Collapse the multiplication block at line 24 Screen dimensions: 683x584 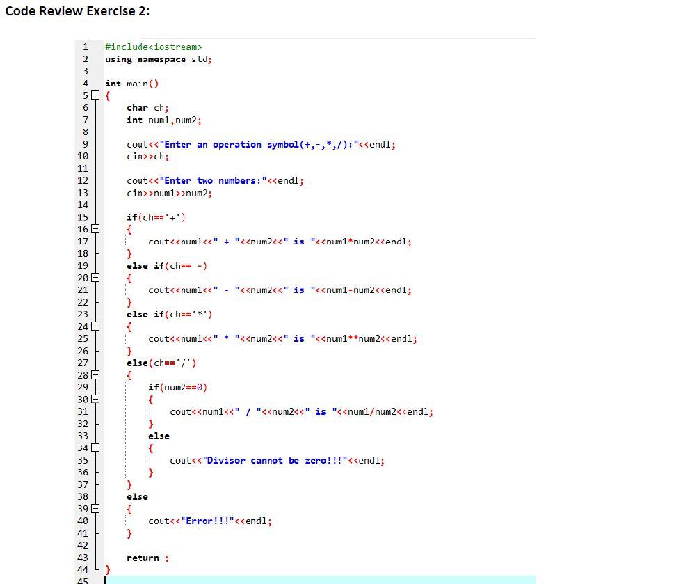95,326
